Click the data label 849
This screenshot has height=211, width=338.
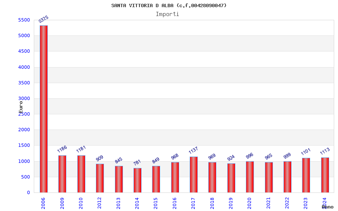pos(155,160)
